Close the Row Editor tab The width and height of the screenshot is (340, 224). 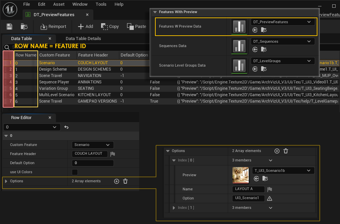pos(50,117)
